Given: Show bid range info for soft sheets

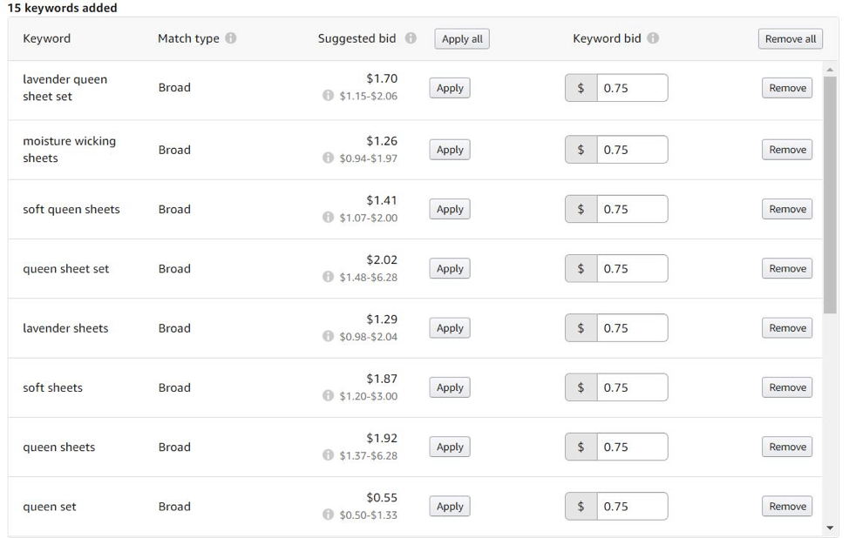Looking at the screenshot, I should (328, 396).
